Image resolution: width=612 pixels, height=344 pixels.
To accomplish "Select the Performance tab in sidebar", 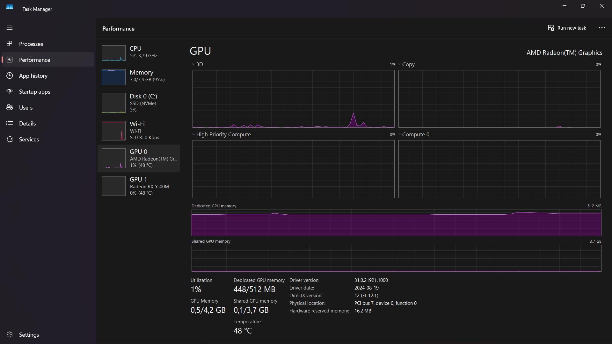I will [34, 60].
